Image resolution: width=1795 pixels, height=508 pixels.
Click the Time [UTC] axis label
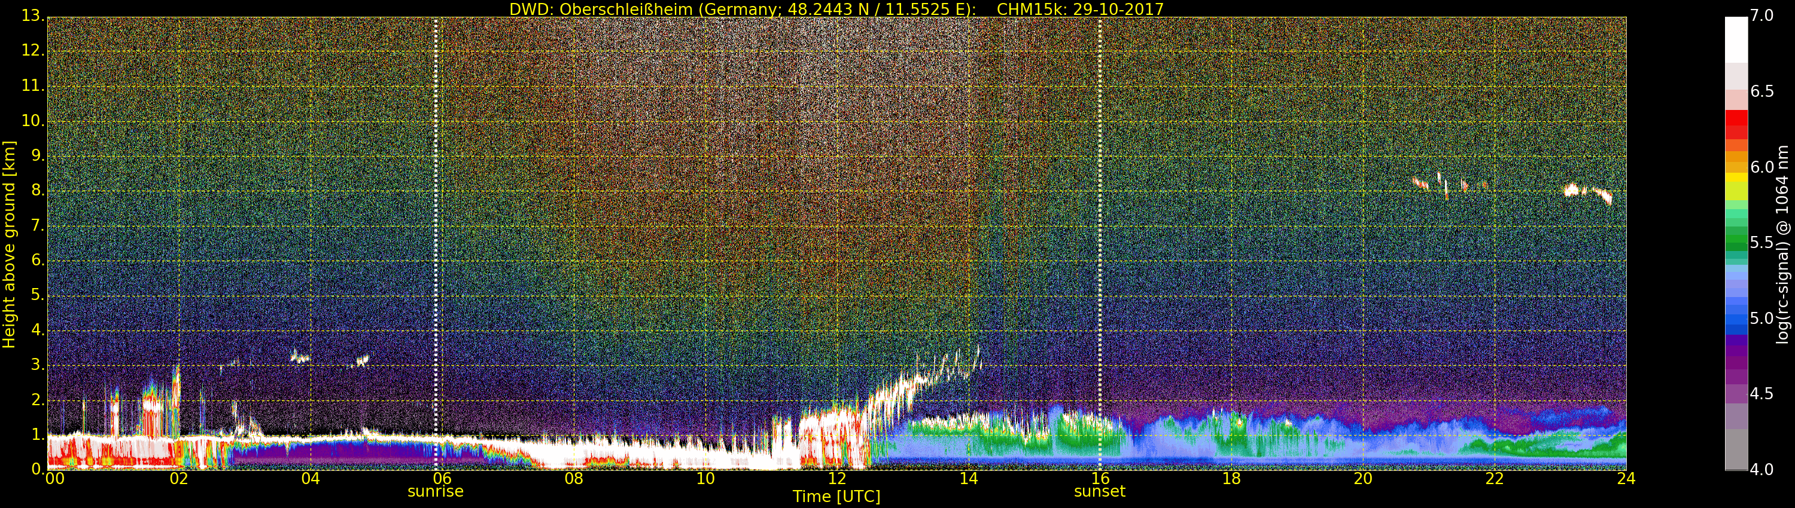pos(836,497)
